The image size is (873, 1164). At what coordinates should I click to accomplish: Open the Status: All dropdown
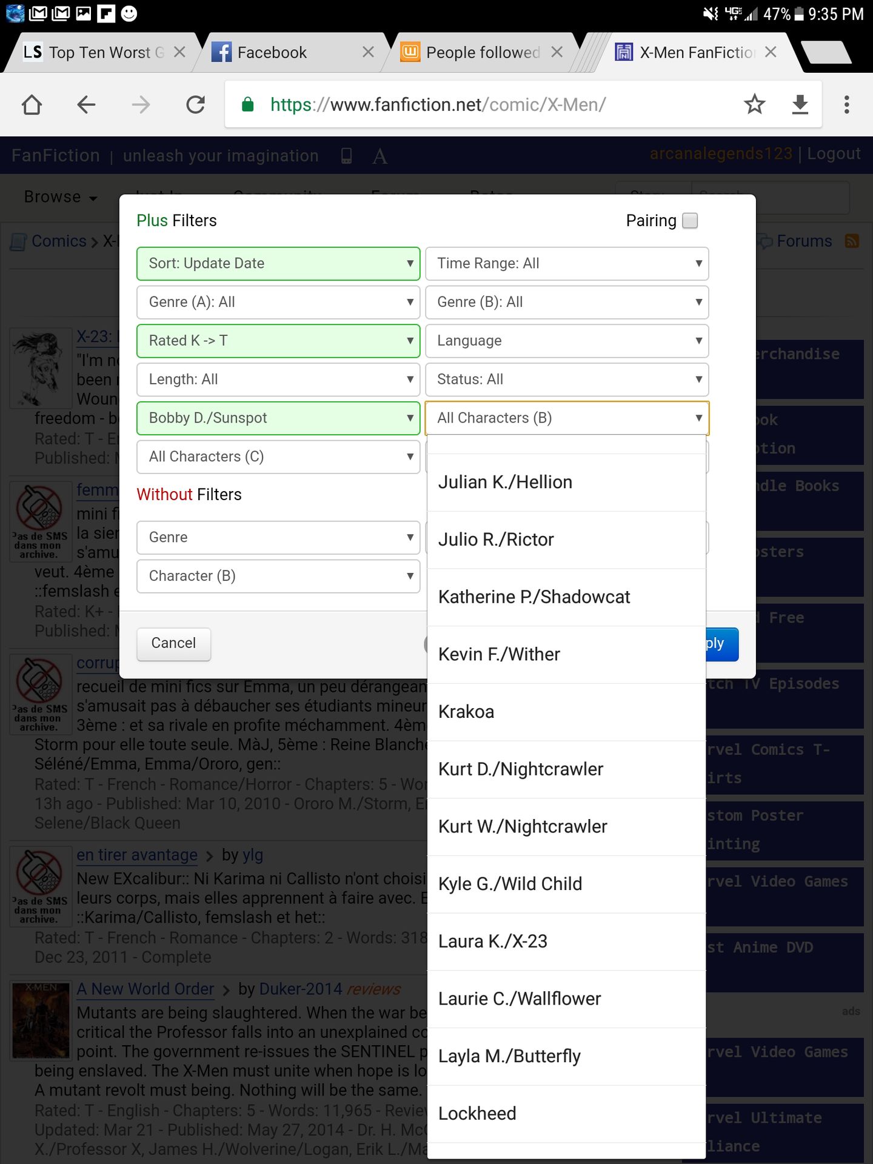click(567, 380)
